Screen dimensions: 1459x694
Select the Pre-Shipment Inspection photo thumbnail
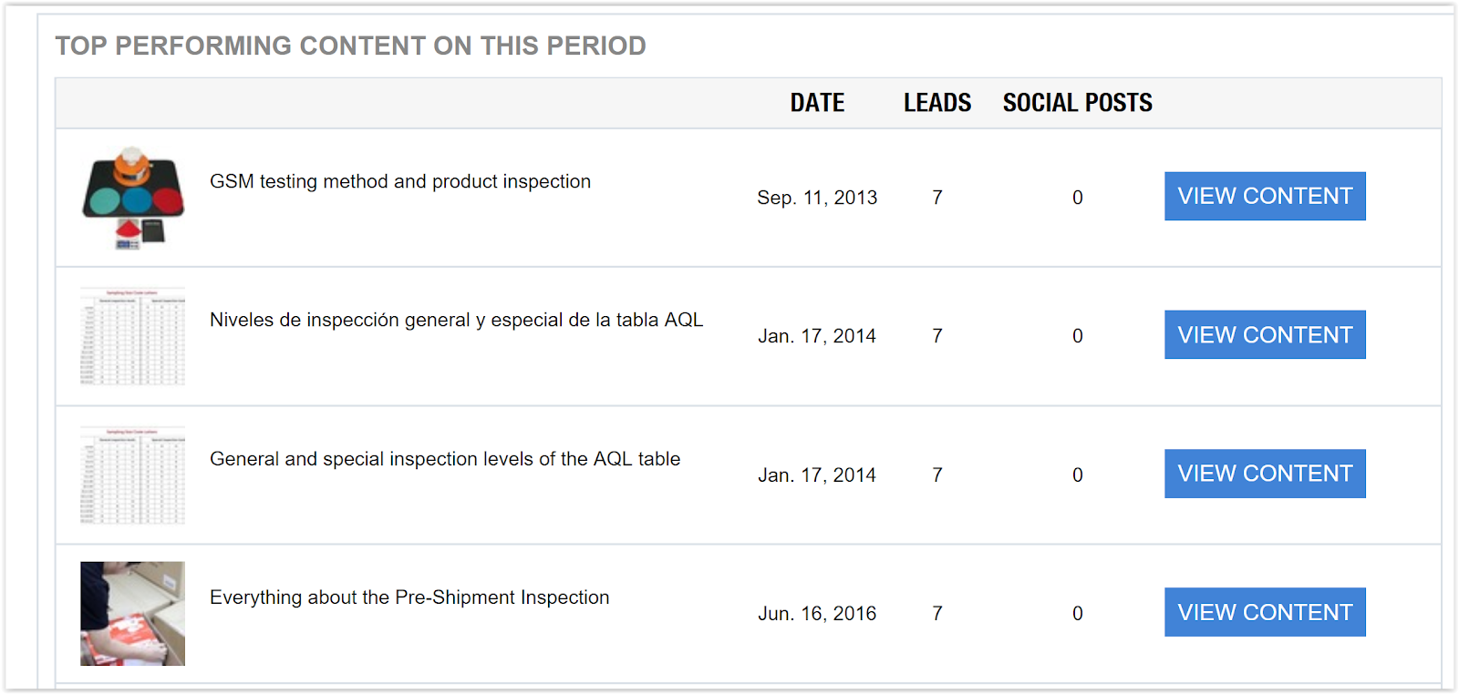point(133,613)
